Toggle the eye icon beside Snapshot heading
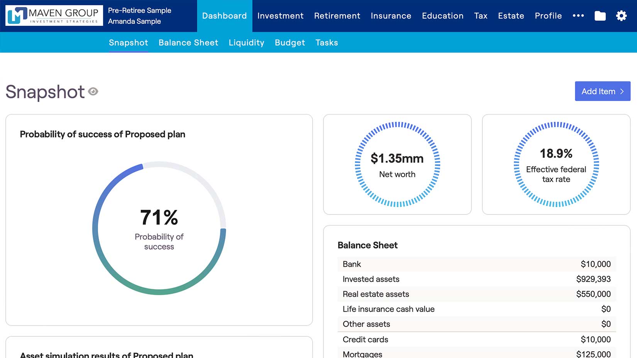Image resolution: width=637 pixels, height=358 pixels. pyautogui.click(x=93, y=91)
